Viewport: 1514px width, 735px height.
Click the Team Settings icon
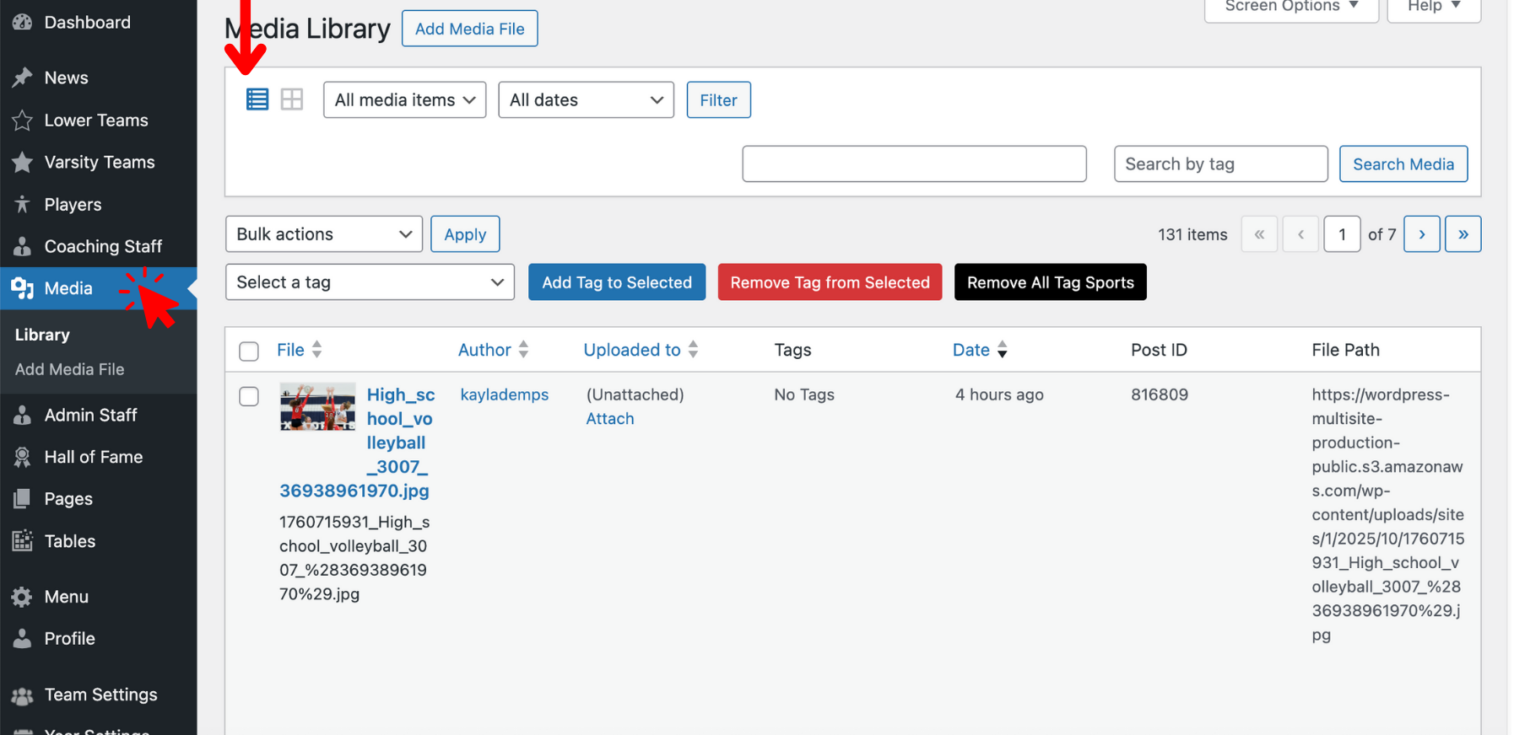coord(22,695)
